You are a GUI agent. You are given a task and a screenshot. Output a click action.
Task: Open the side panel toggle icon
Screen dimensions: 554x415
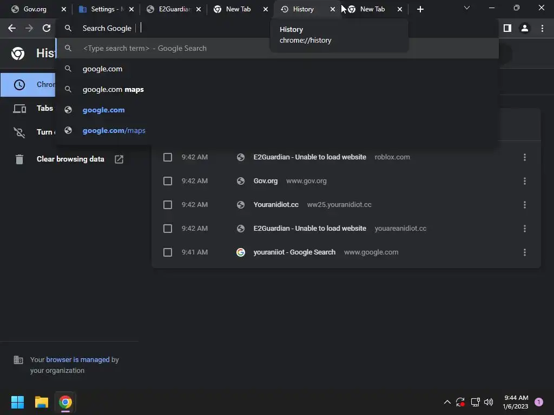[507, 28]
